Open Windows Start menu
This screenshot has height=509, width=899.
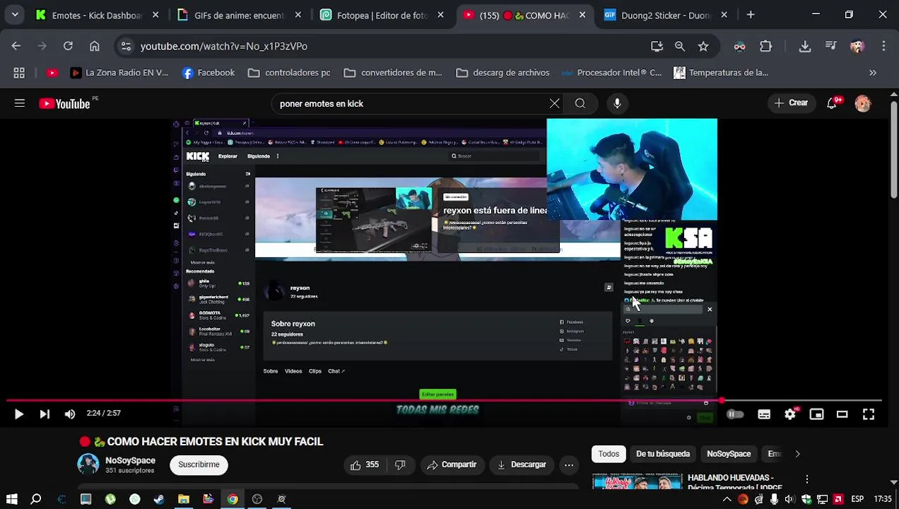click(x=12, y=499)
